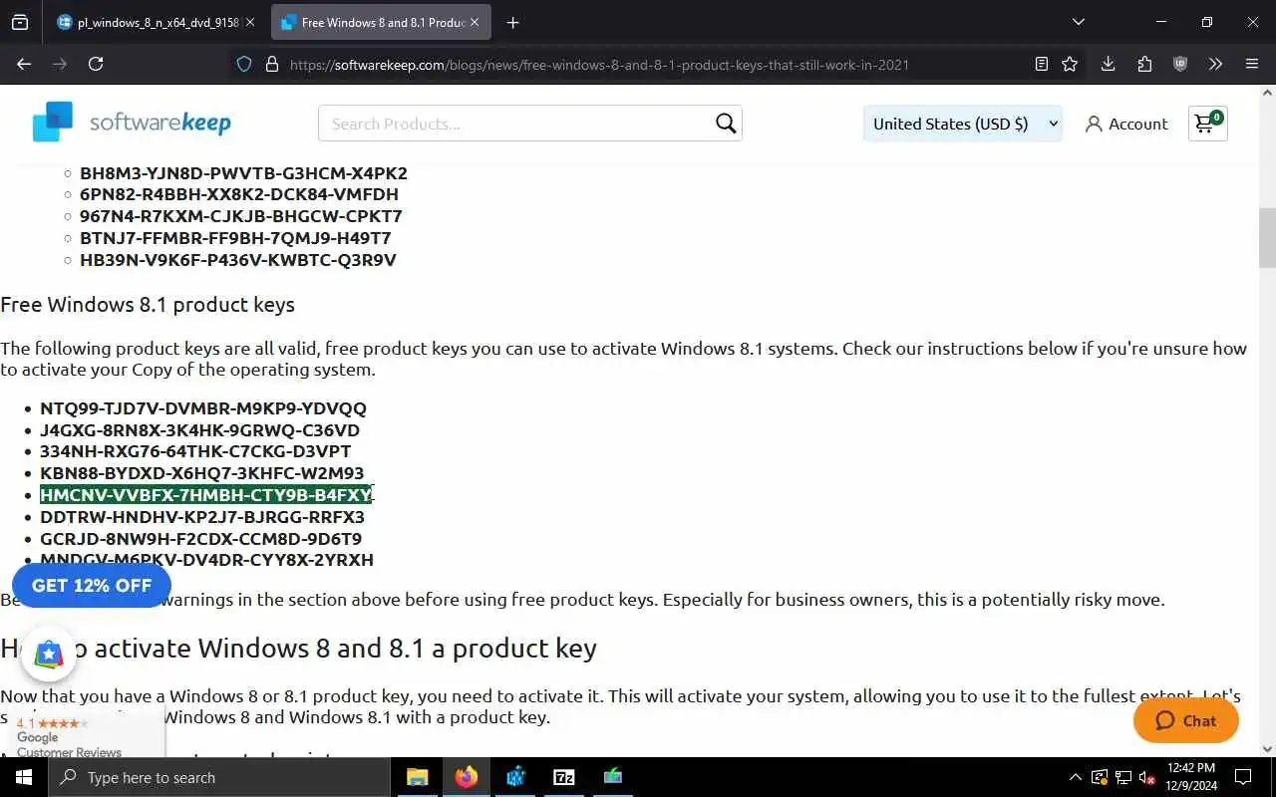The width and height of the screenshot is (1276, 797).
Task: Close the pl_windows_8_n_x64_dvd tab
Action: tap(249, 22)
